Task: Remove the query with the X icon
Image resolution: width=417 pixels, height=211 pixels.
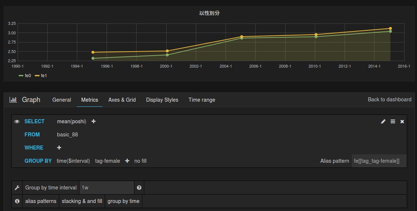Action: tap(402, 121)
